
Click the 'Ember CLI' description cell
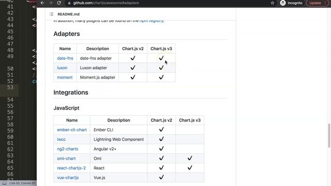118,130
